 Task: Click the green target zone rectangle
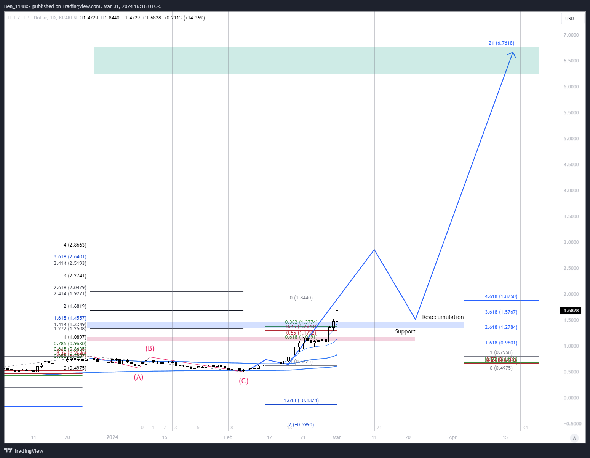click(x=316, y=60)
